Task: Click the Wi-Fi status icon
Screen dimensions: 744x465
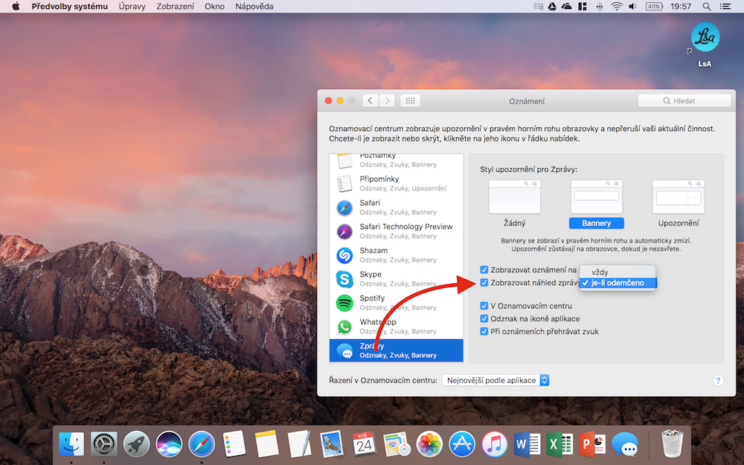Action: point(616,7)
